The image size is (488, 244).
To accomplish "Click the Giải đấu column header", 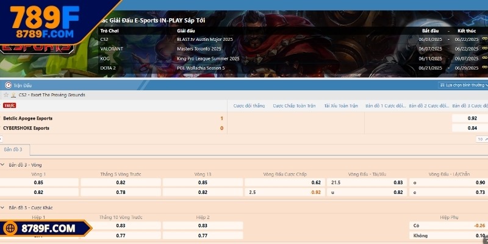I will (x=186, y=31).
